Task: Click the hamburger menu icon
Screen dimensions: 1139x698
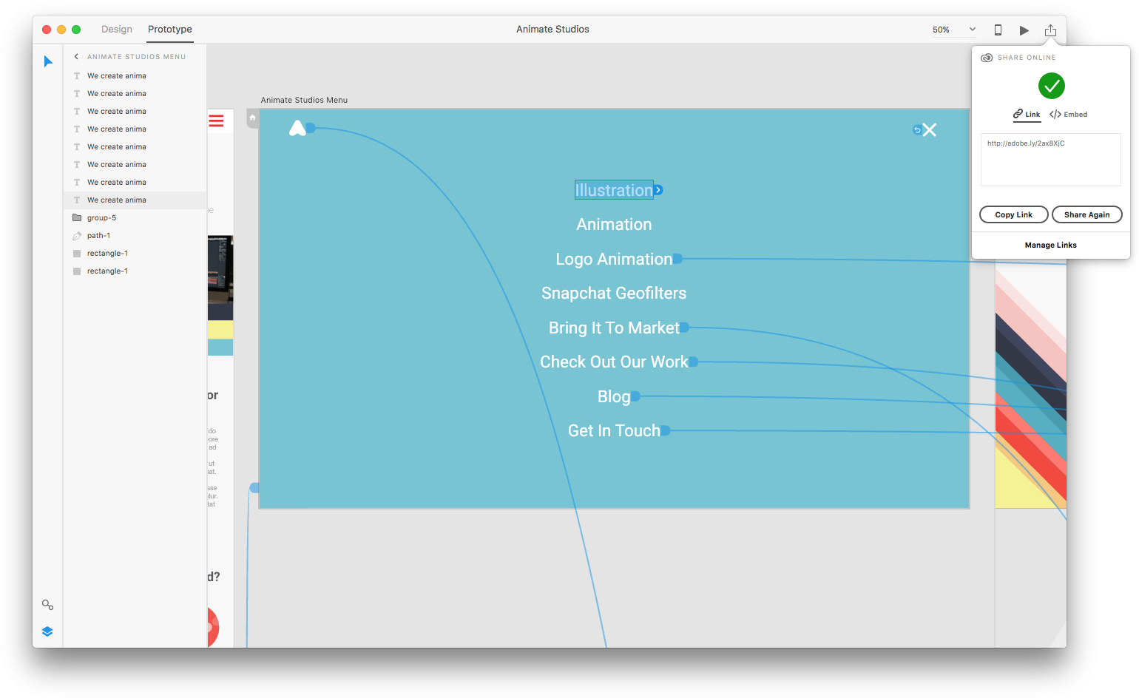Action: (x=216, y=121)
